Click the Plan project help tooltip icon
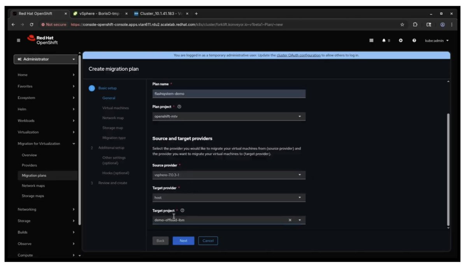 click(179, 107)
